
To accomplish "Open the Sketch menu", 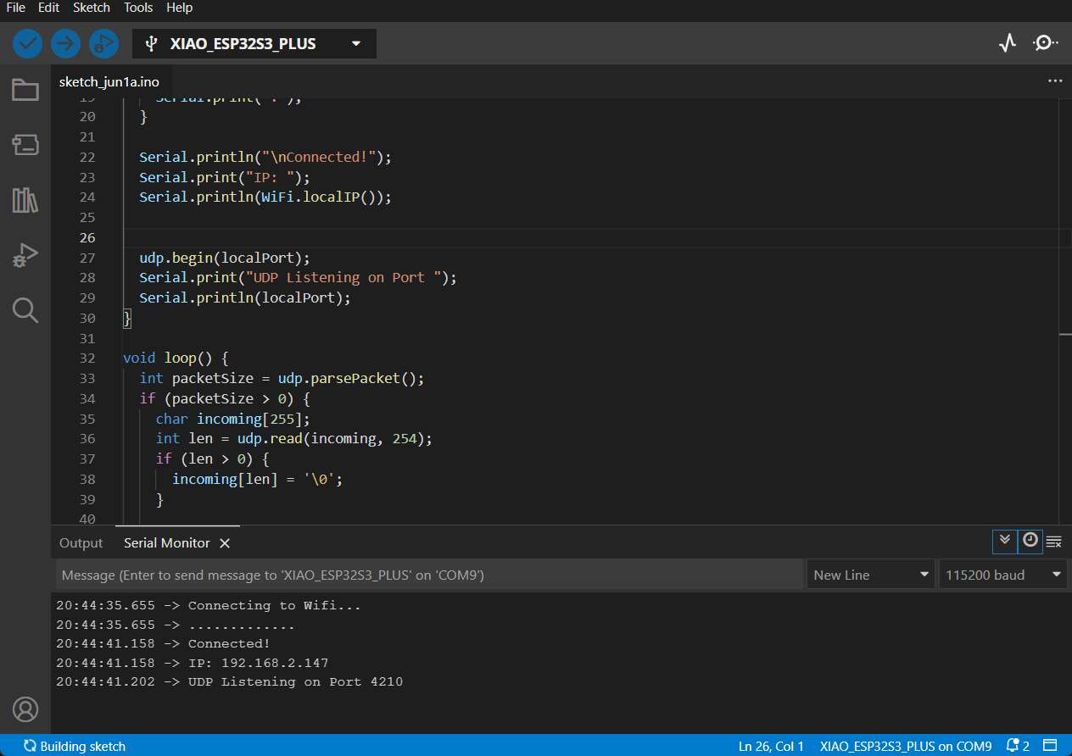I will [92, 8].
